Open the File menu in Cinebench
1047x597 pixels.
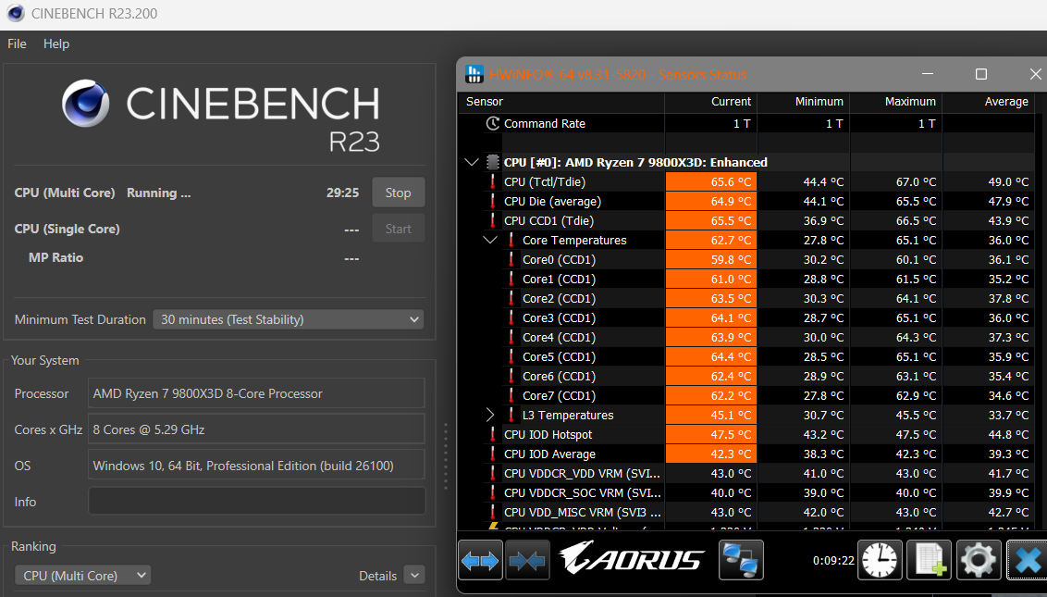click(17, 44)
